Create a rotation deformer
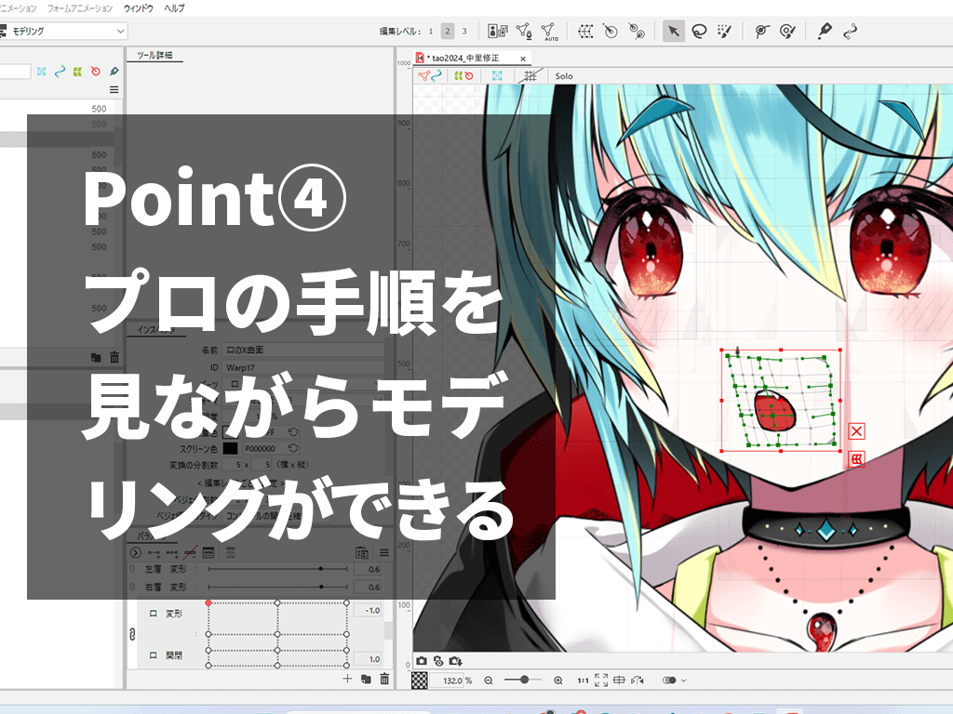Screen dimensions: 953x714 (x=611, y=31)
